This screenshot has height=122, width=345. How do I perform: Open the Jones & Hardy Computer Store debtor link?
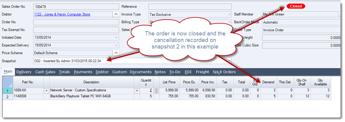point(62,14)
